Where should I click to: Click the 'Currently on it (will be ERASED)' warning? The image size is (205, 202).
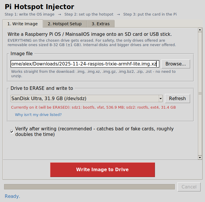93,107
